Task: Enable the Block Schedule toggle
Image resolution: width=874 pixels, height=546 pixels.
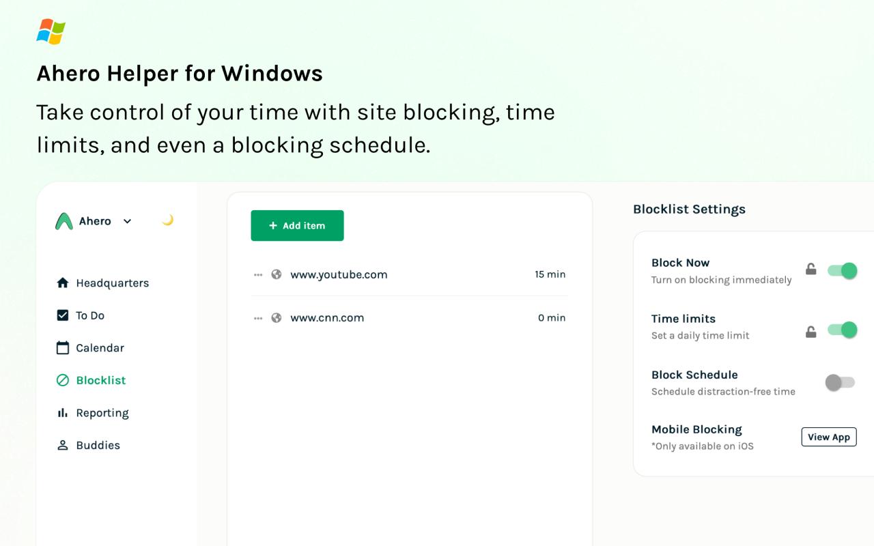Action: [840, 382]
